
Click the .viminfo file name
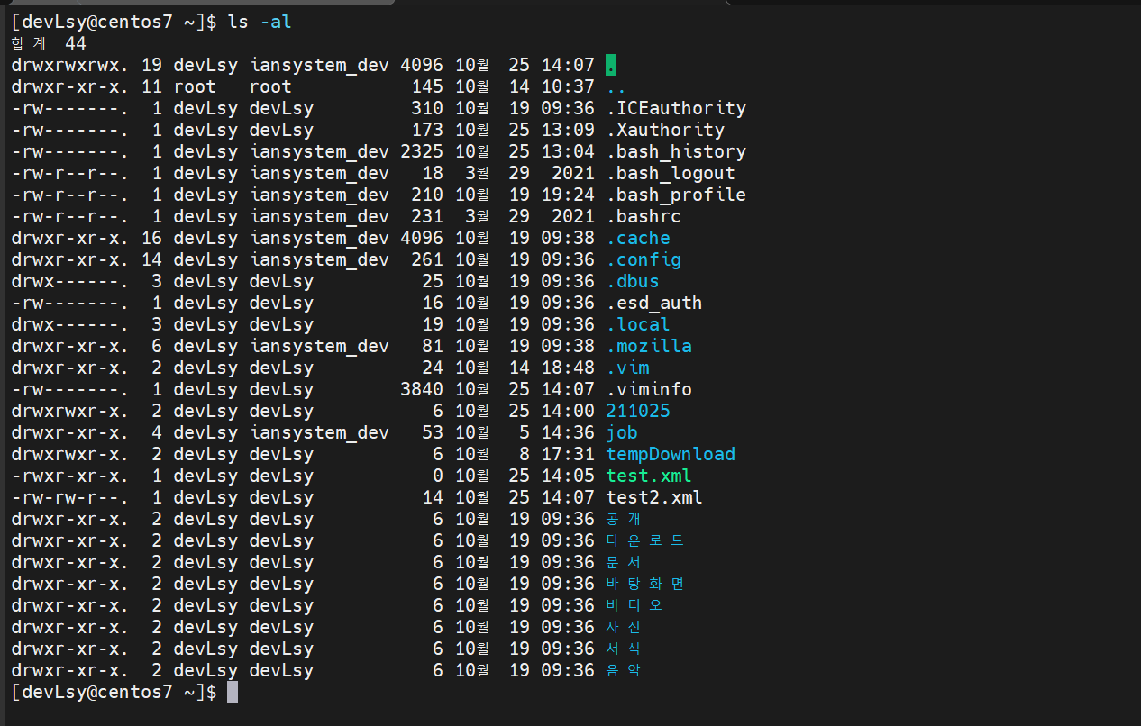(x=649, y=389)
